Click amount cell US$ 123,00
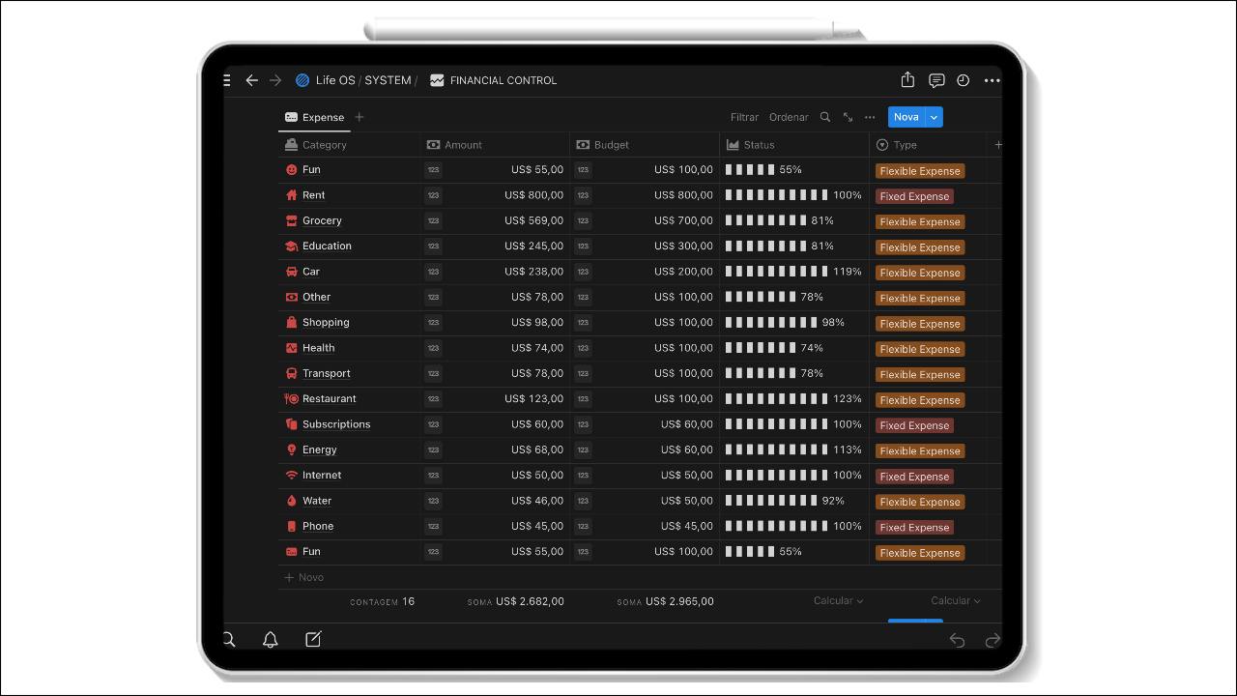 coord(496,398)
